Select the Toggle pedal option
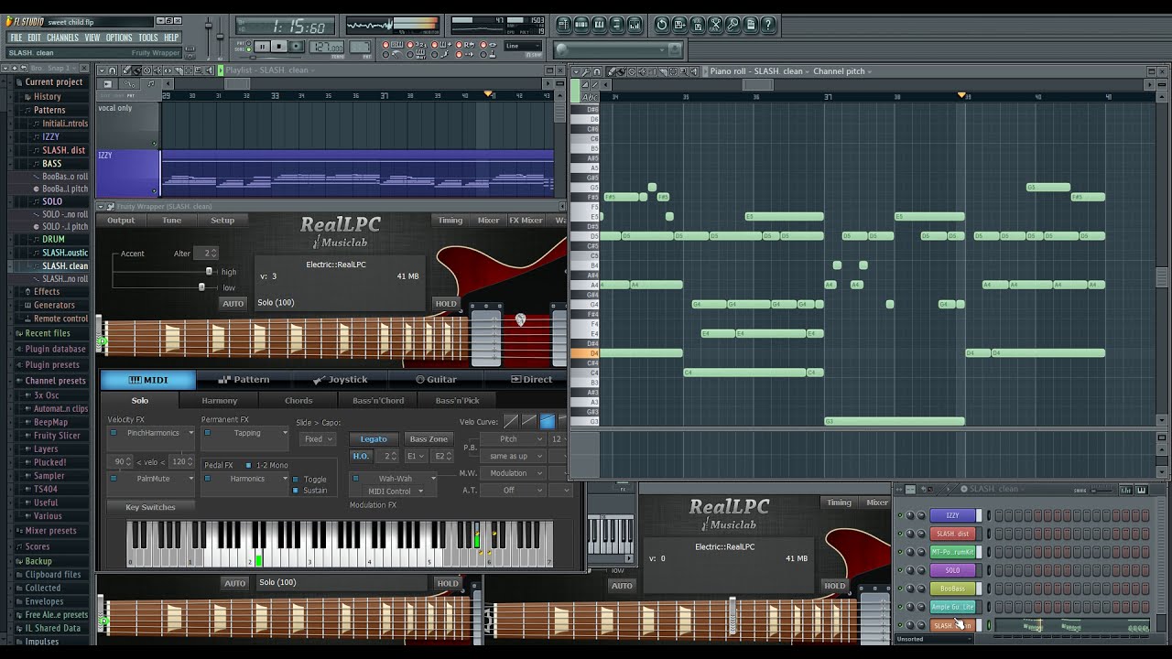 coord(295,479)
